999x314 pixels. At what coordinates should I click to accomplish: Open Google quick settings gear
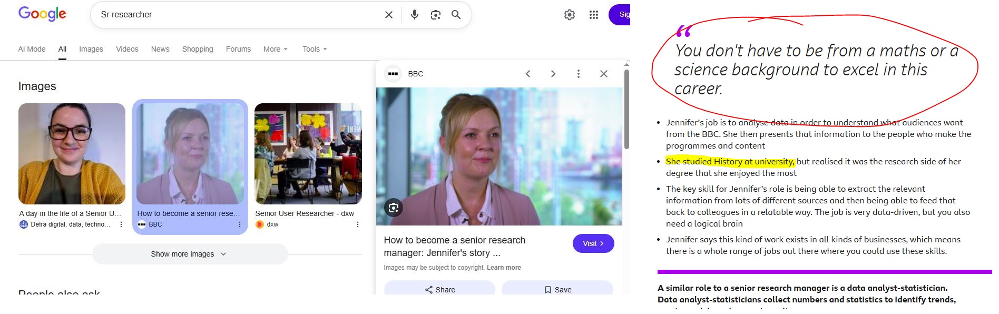click(570, 15)
